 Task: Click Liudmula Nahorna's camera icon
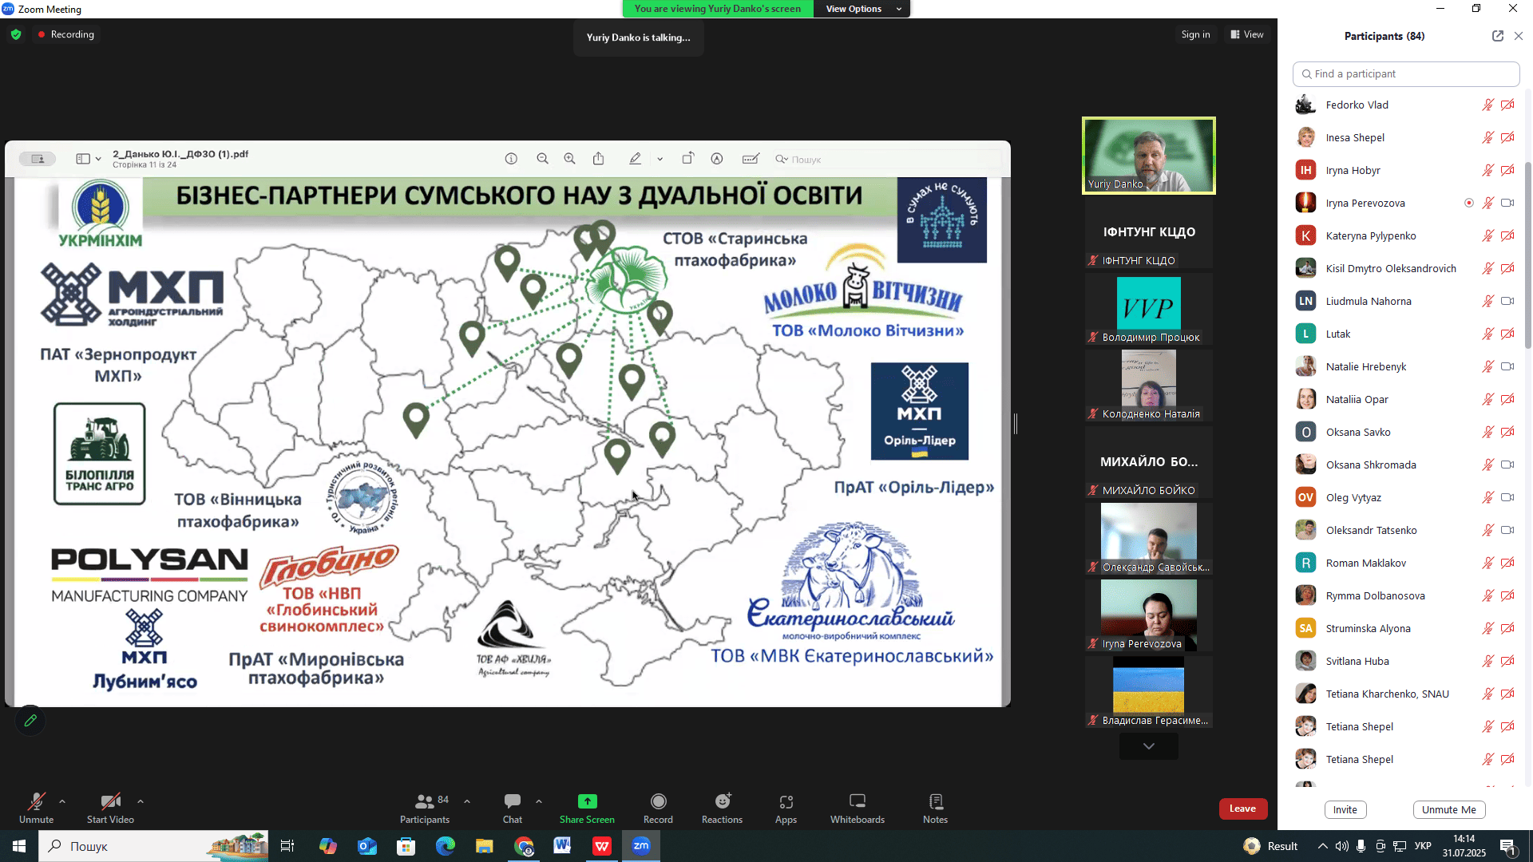(x=1507, y=301)
